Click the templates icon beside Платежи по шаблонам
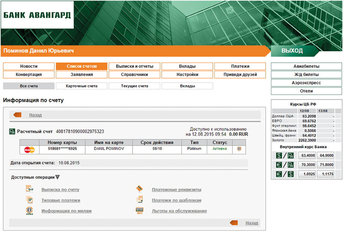This screenshot has height=232, width=343. pyautogui.click(x=140, y=199)
